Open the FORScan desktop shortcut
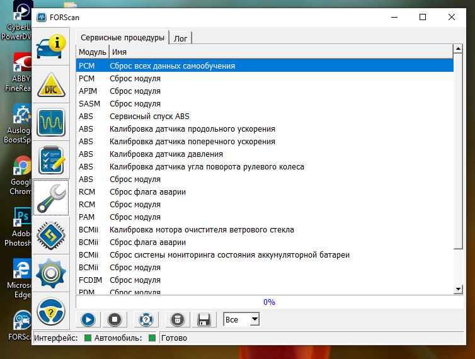 coord(20,326)
